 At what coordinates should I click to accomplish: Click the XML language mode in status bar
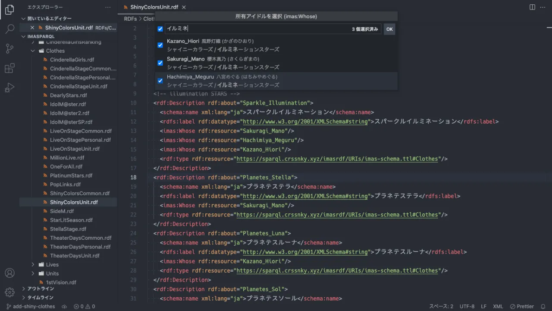point(498,306)
